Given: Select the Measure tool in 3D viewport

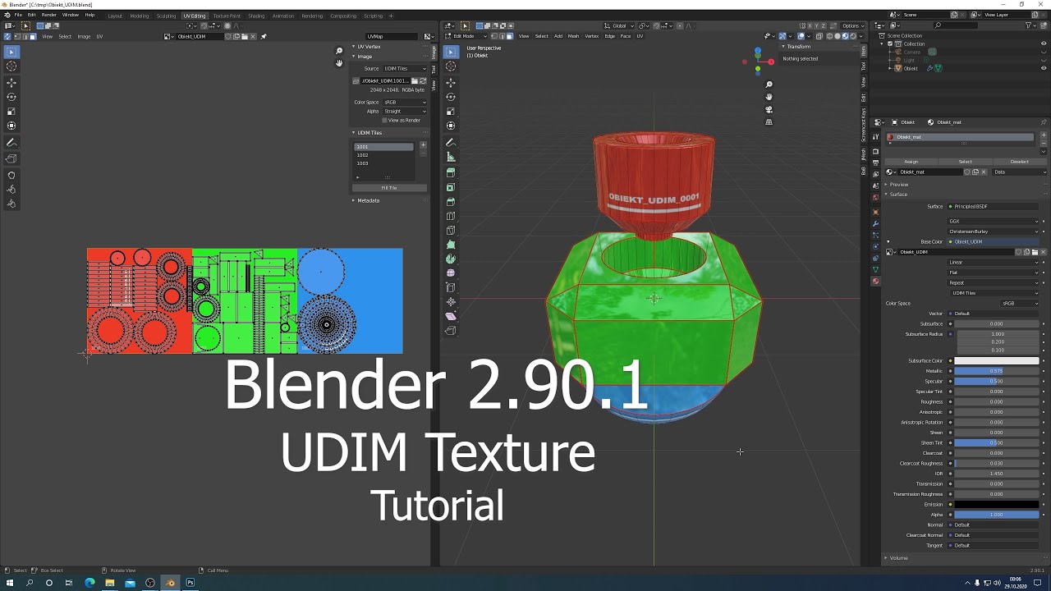Looking at the screenshot, I should [x=451, y=157].
